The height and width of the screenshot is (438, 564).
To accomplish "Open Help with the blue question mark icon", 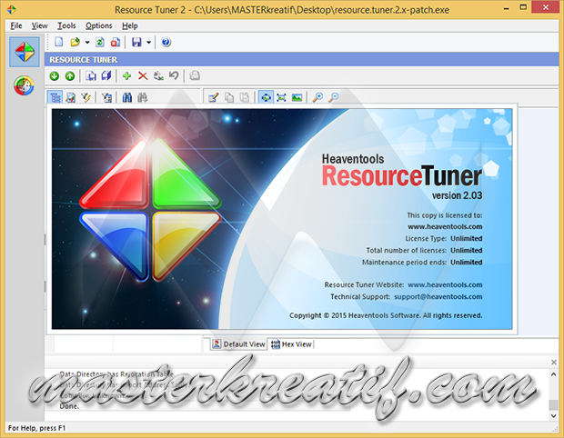I will [166, 42].
